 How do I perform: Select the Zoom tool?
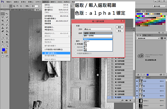(7, 46)
